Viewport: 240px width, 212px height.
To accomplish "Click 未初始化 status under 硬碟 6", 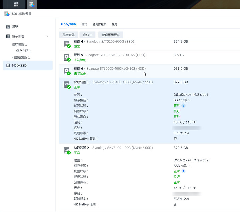I will pos(80,74).
